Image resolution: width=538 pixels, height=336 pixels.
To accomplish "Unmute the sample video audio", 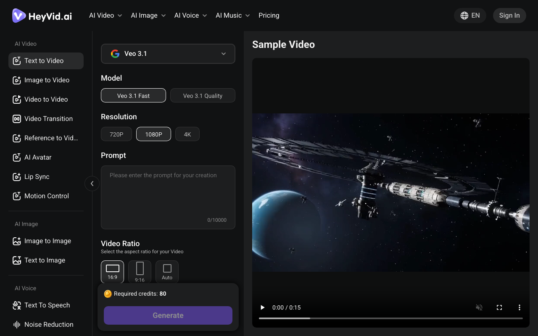I will pos(479,307).
